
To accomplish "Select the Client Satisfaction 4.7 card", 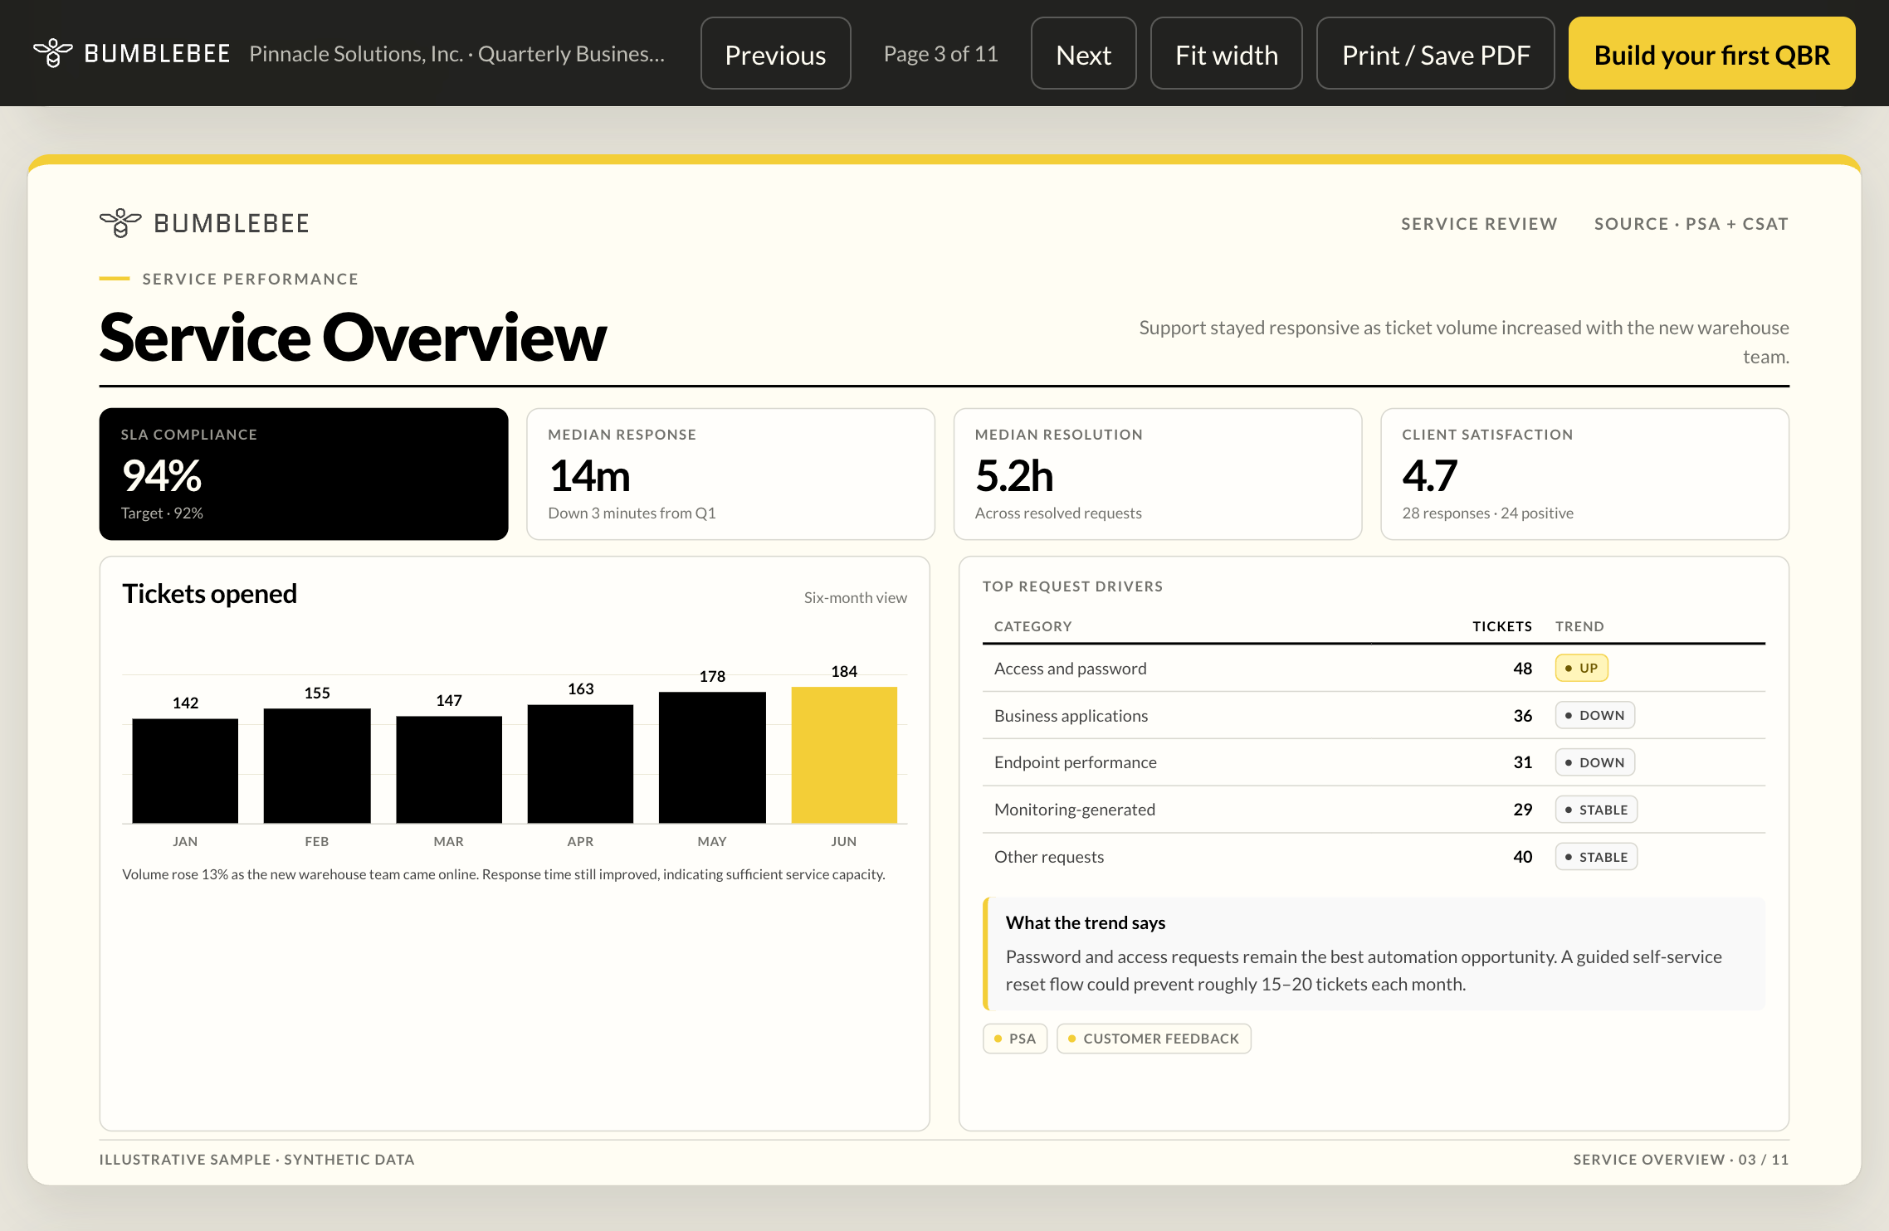I will (x=1584, y=474).
